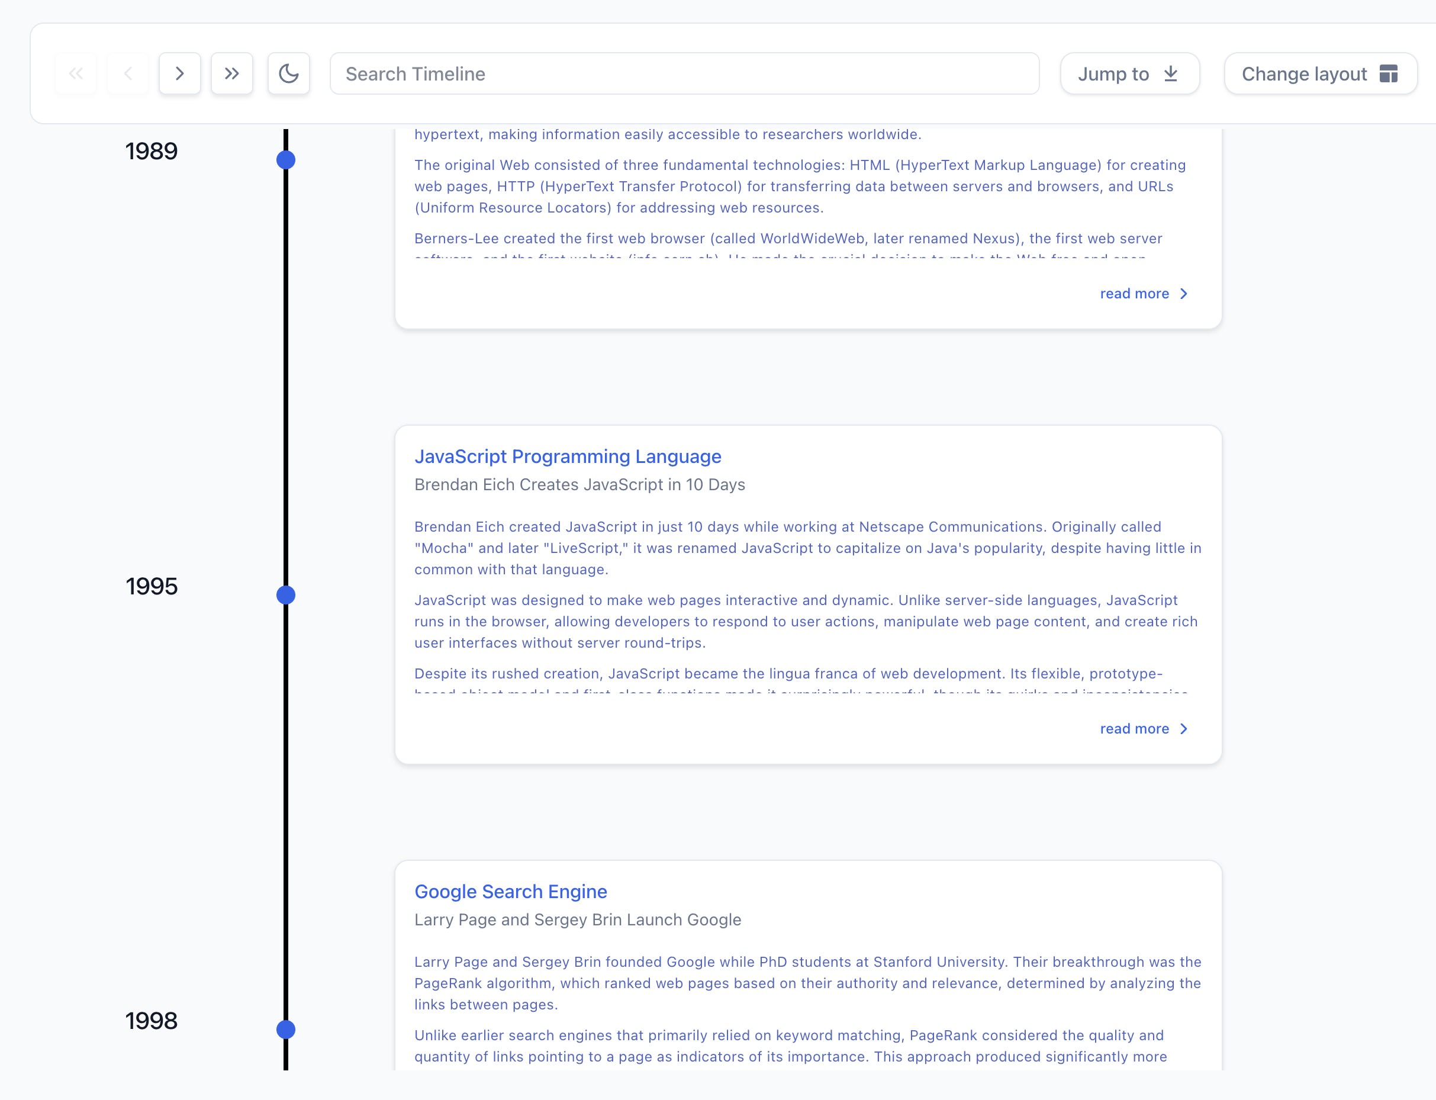This screenshot has height=1100, width=1436.
Task: Open the Google Search Engine link
Action: pyautogui.click(x=510, y=891)
